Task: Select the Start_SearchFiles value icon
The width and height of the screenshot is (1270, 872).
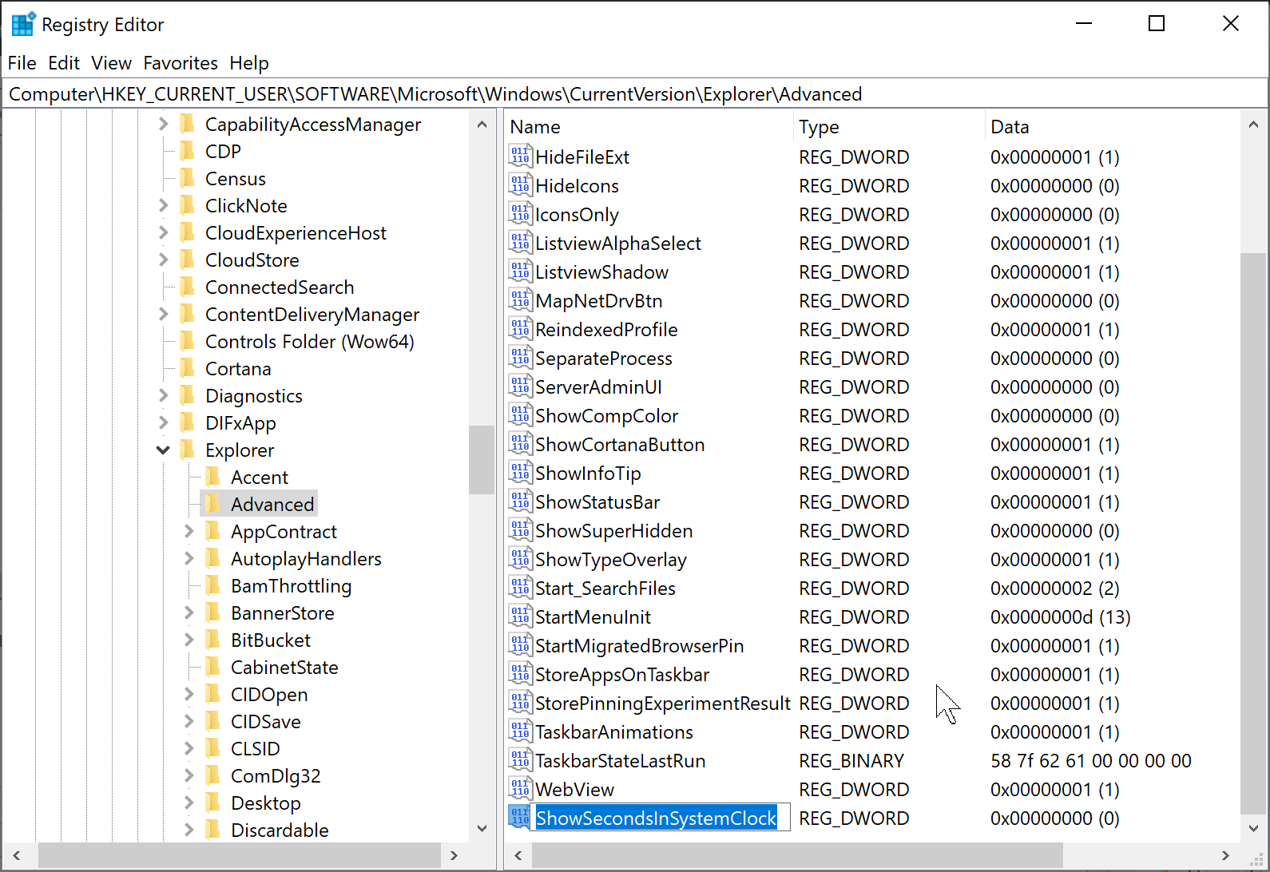Action: point(520,588)
